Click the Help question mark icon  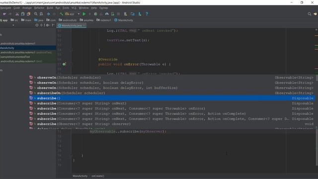click(147, 14)
